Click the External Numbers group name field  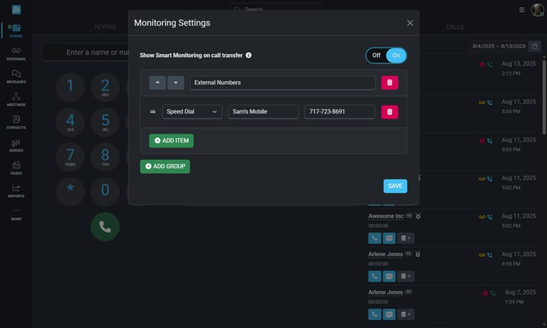[282, 83]
